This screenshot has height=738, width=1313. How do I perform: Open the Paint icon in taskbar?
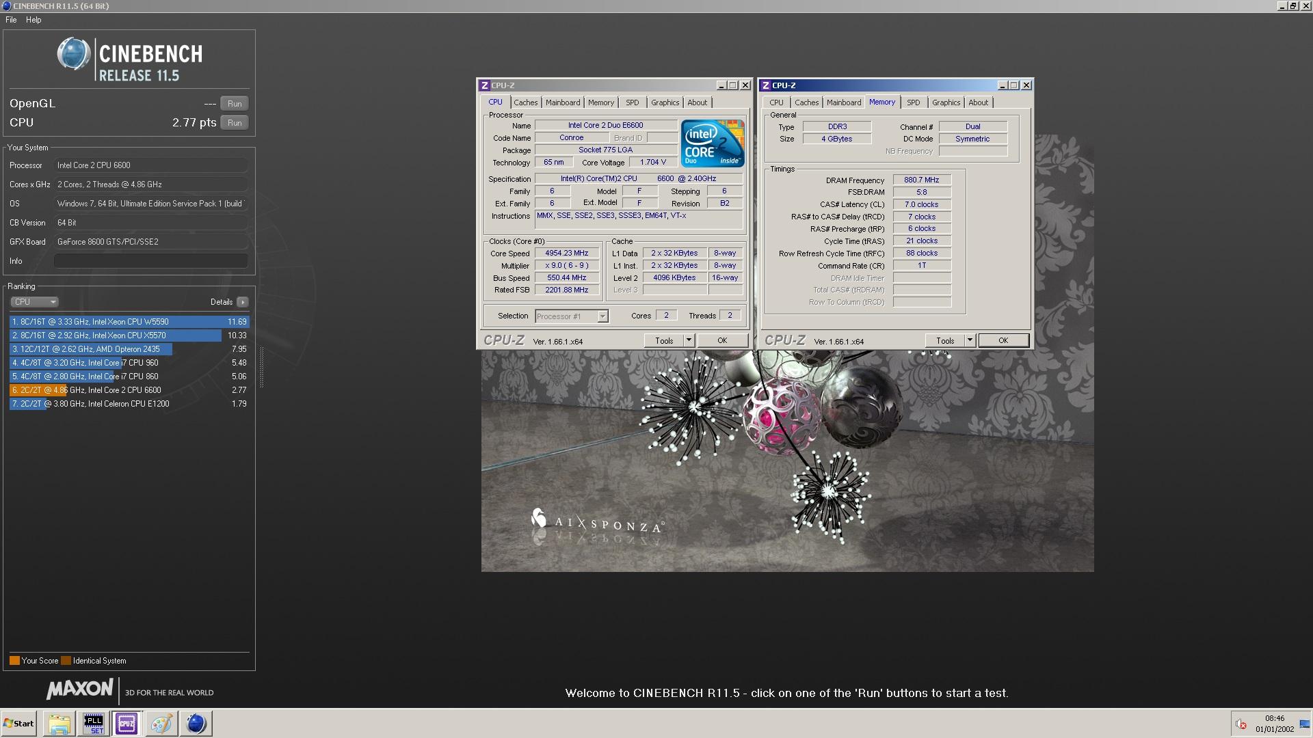[x=161, y=724]
